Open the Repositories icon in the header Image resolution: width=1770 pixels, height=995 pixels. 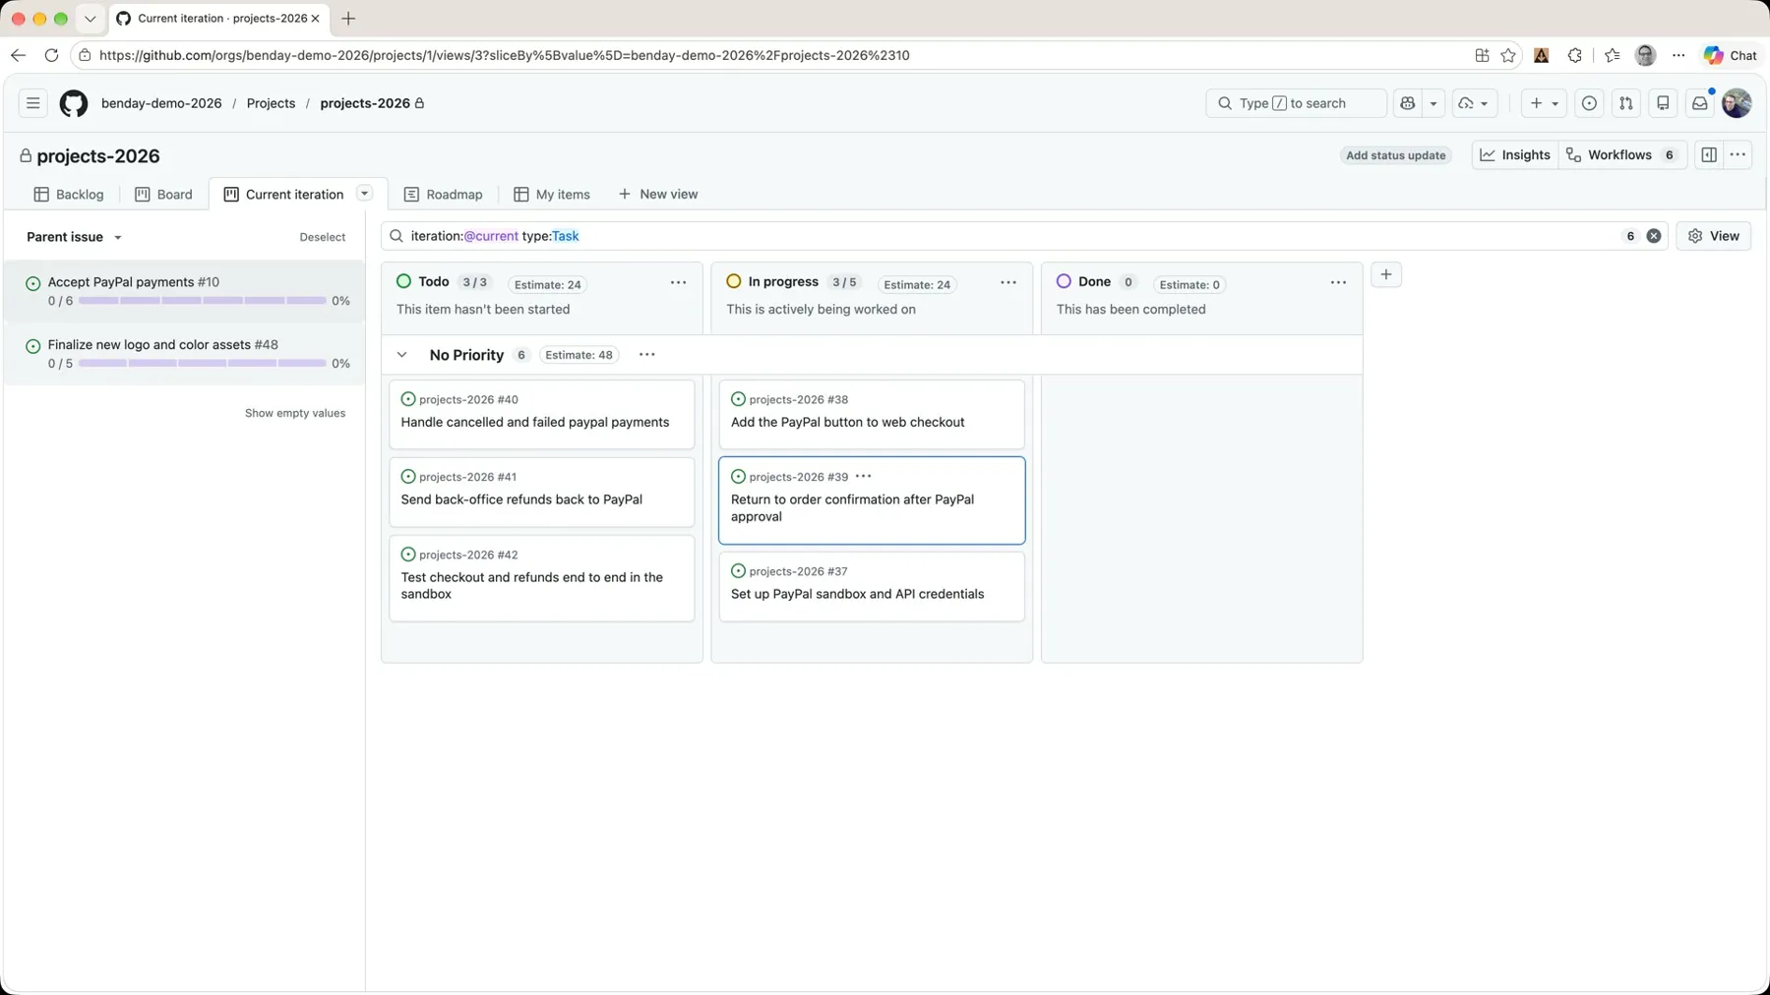pos(1663,103)
